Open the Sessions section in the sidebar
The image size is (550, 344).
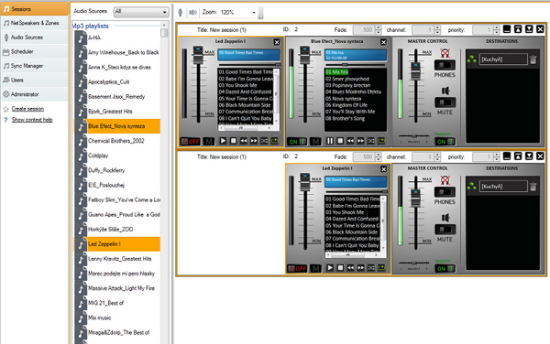(x=35, y=9)
